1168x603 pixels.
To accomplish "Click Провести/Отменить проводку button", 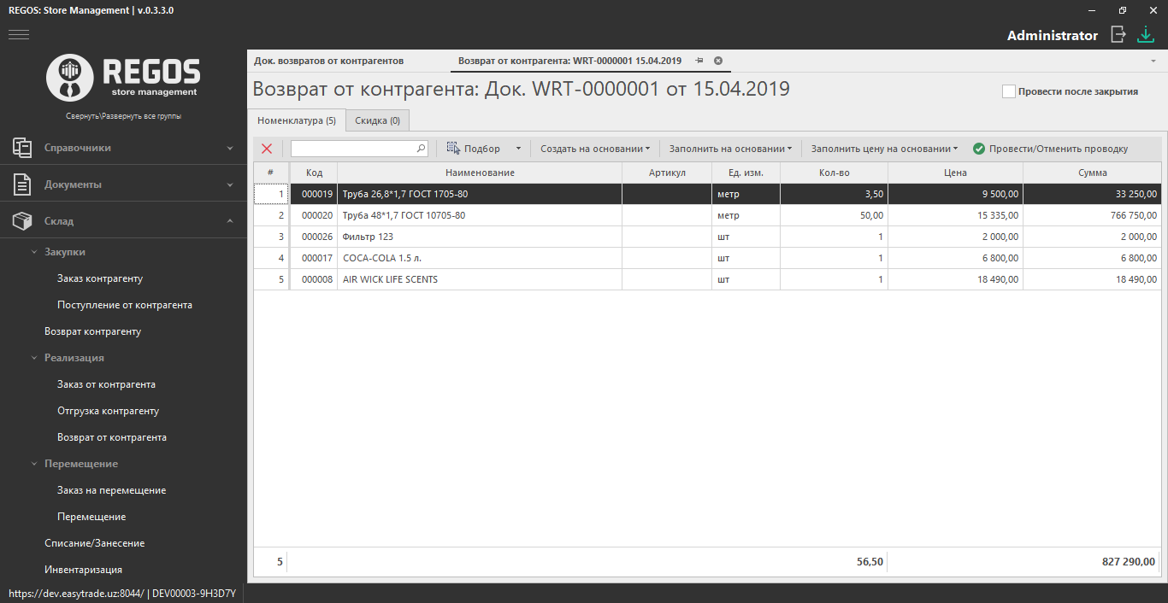I will click(1050, 149).
